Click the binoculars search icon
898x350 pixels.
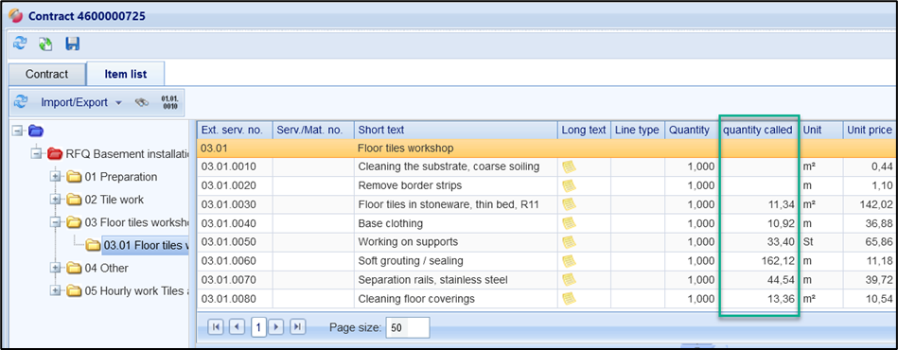141,102
